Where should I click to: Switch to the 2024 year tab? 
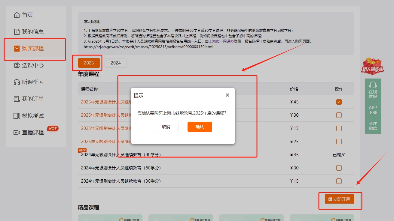116,63
